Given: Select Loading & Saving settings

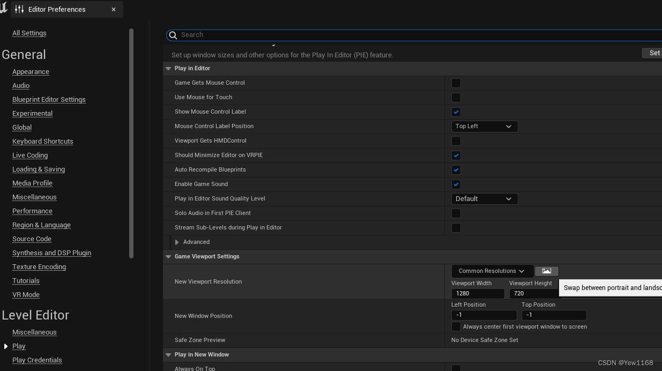Looking at the screenshot, I should [39, 169].
